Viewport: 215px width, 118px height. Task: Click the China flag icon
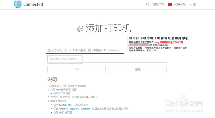click(x=170, y=4)
